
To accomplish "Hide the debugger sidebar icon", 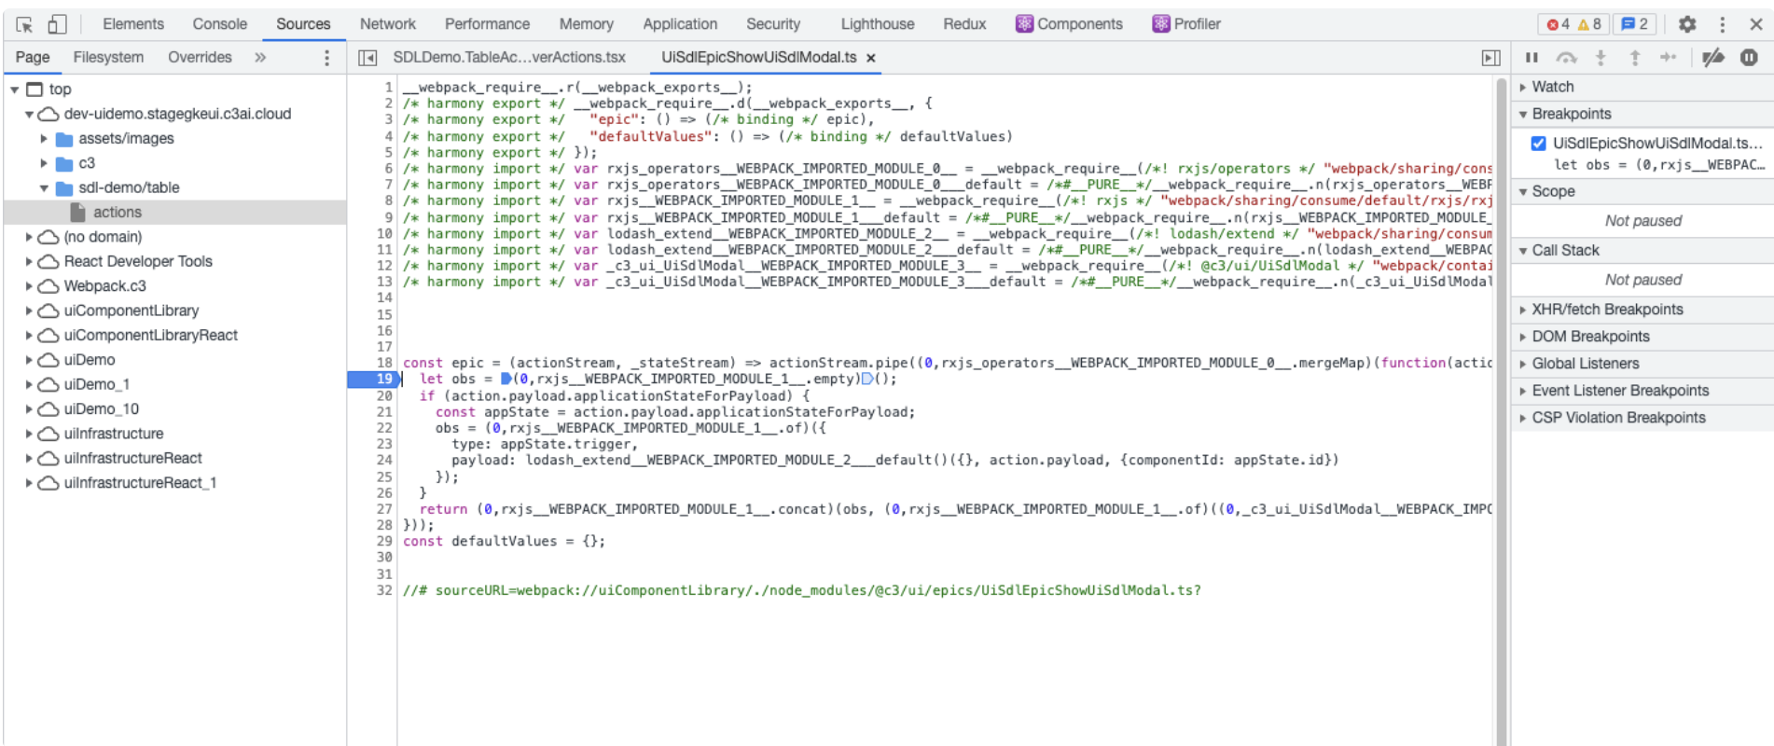I will pos(1490,58).
